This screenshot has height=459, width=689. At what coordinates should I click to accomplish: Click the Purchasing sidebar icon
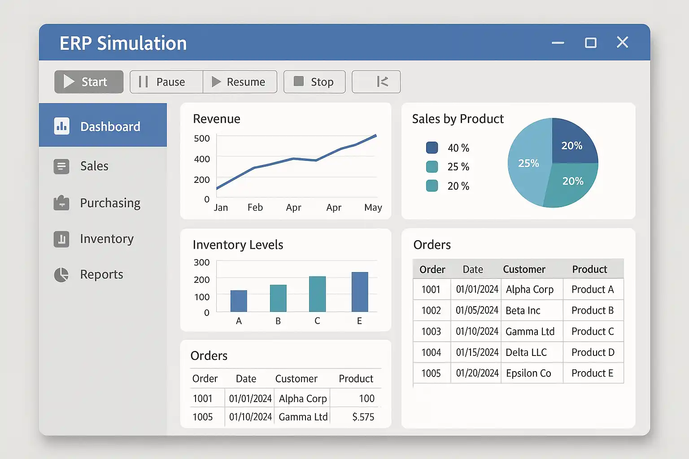point(61,203)
